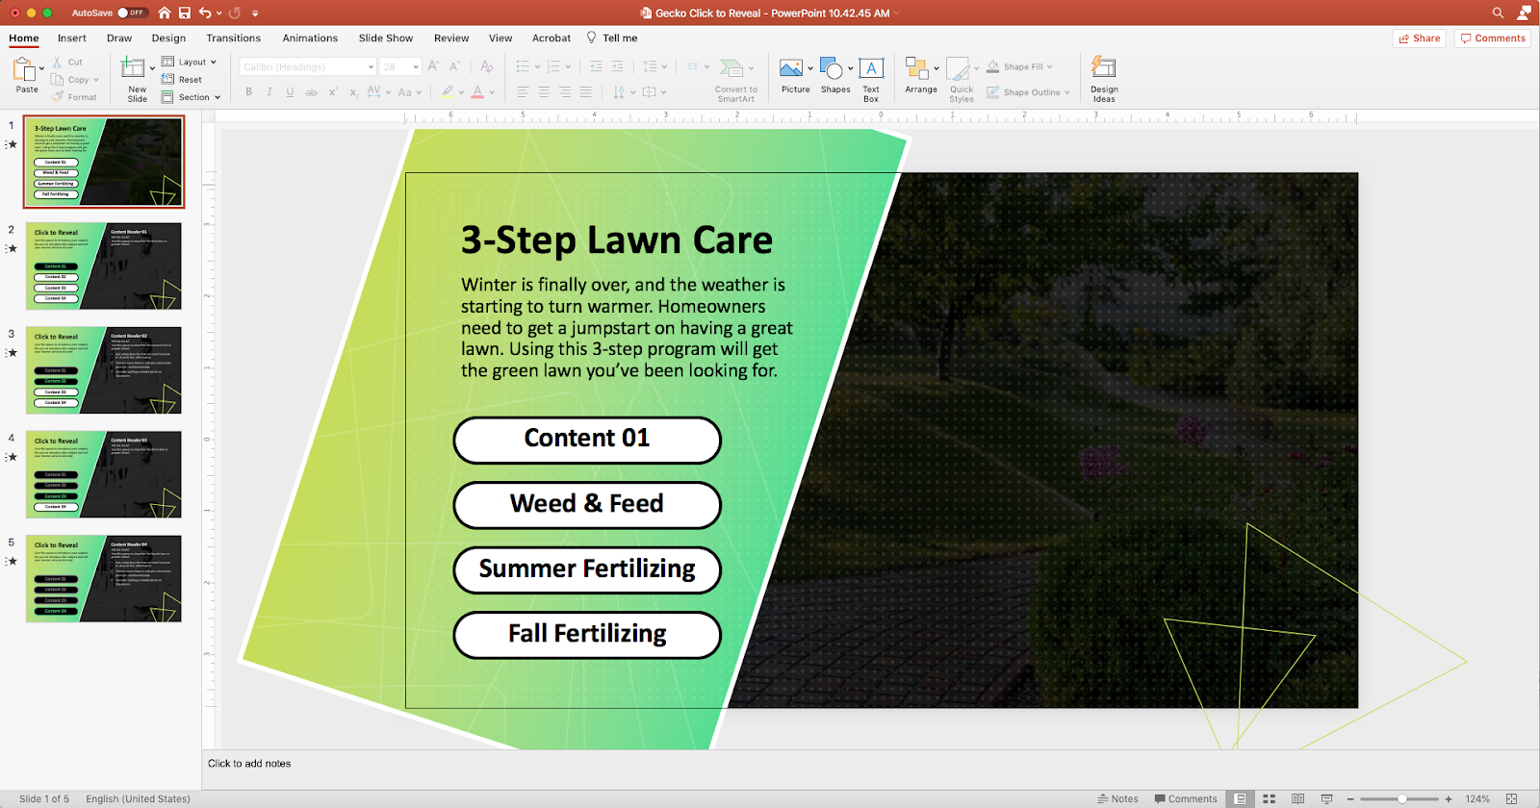The height and width of the screenshot is (808, 1540).
Task: Go to the Slide Show tab
Action: pos(386,38)
